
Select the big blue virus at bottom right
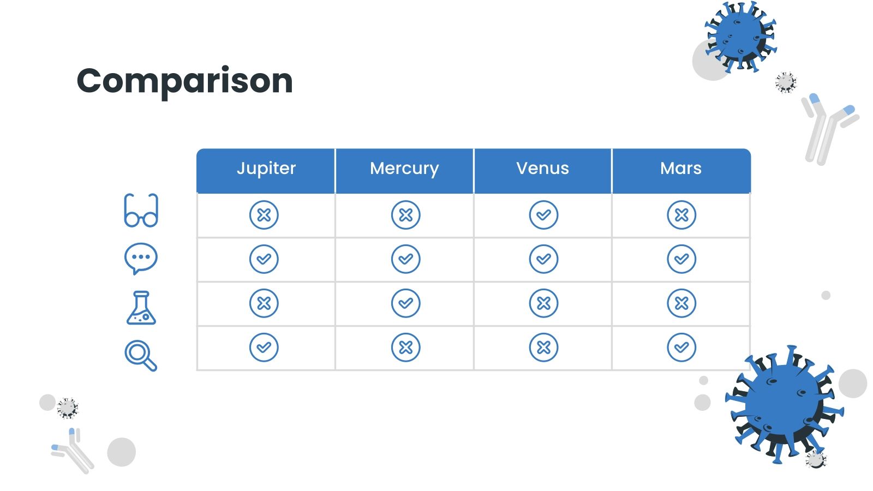point(783,403)
